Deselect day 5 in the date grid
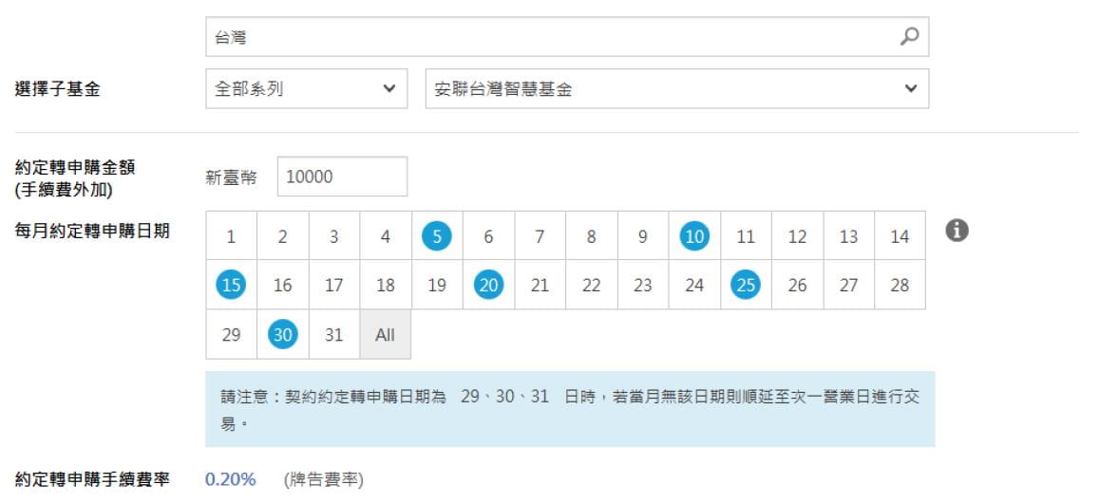The image size is (1100, 503). (437, 236)
